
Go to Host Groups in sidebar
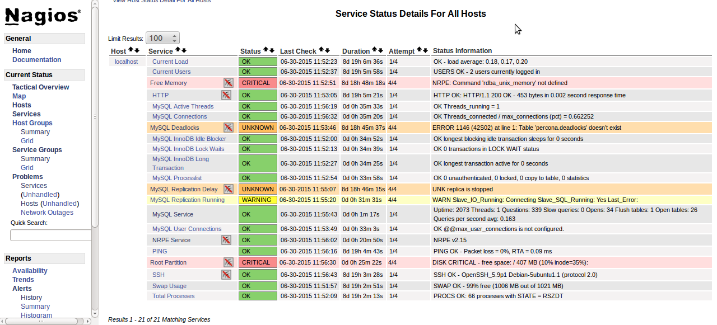[32, 123]
